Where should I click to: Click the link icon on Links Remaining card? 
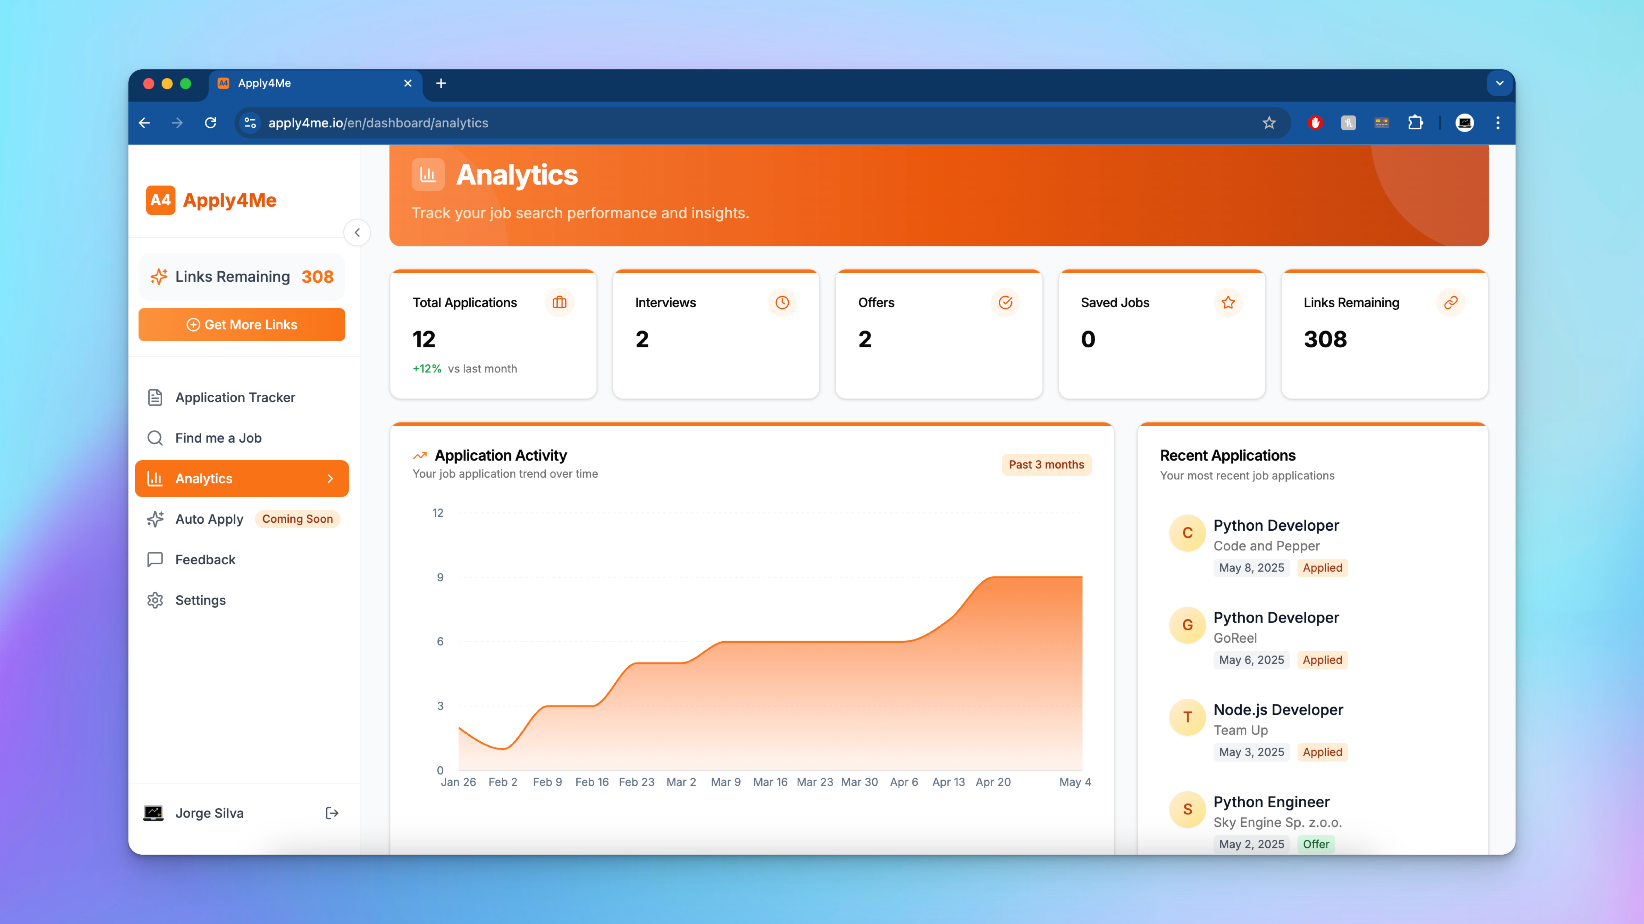(1451, 302)
